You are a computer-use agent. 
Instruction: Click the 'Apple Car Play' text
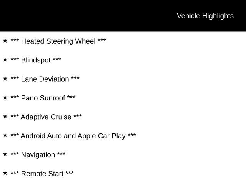point(101,136)
